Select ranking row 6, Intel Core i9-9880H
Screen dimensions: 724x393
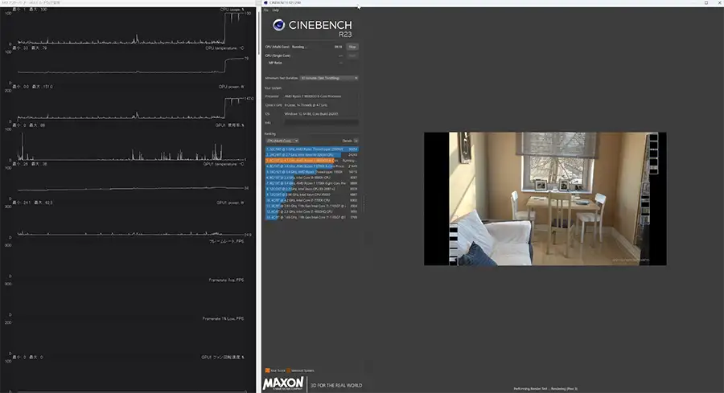(x=311, y=178)
